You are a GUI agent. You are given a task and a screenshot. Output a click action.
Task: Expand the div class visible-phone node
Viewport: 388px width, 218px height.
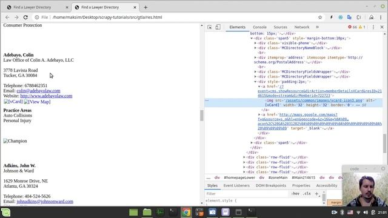coord(256,43)
